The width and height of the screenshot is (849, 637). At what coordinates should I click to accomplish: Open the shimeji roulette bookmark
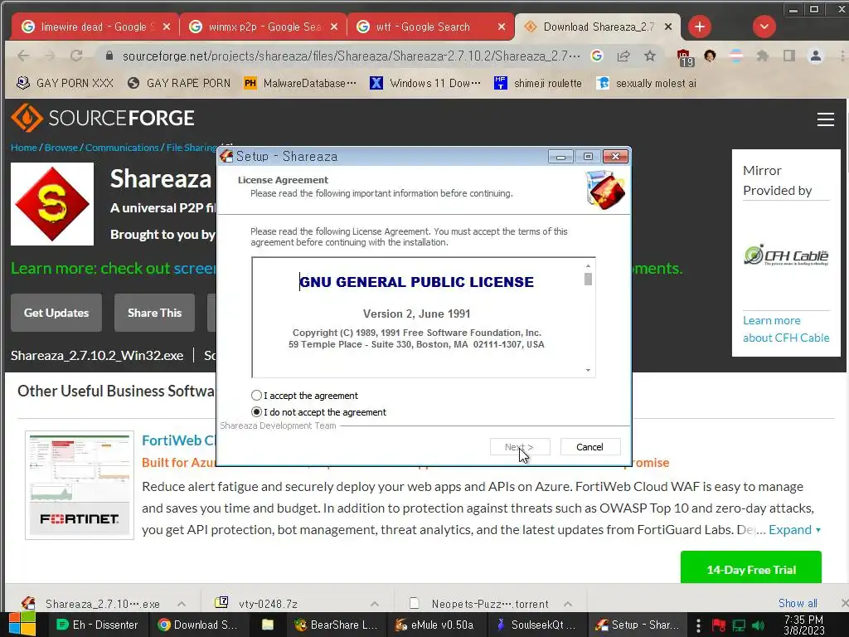[x=538, y=83]
